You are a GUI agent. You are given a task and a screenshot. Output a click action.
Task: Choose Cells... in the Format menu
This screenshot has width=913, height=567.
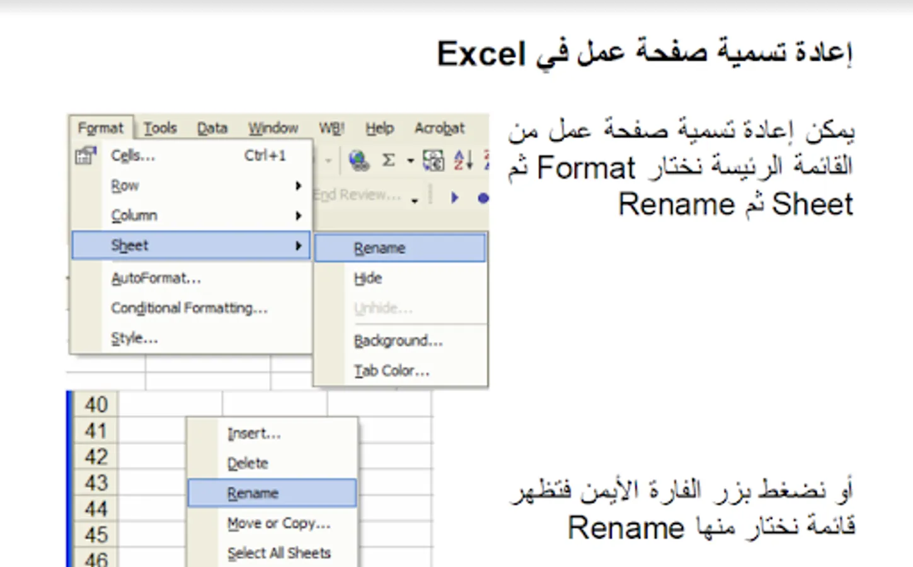click(x=192, y=155)
